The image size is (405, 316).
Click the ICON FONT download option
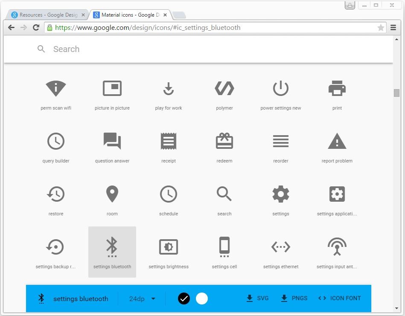[339, 298]
